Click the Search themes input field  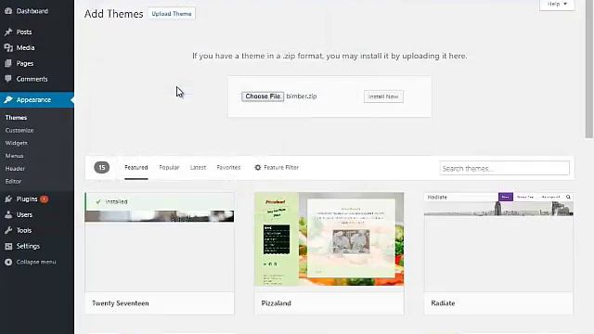tap(504, 168)
